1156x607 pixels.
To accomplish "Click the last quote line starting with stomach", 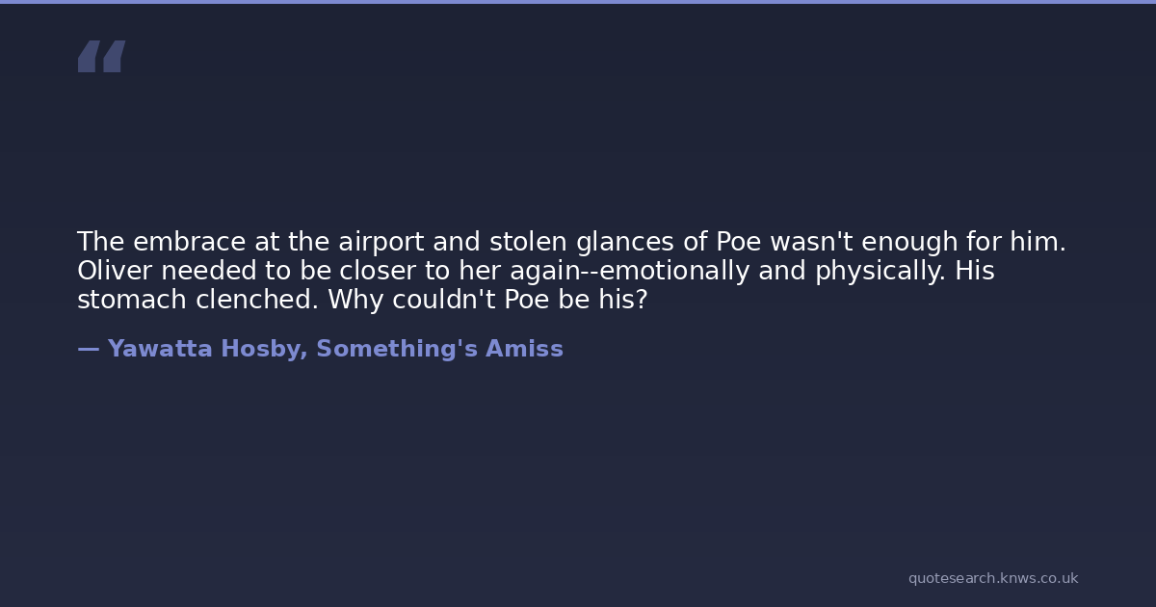I will 362,300.
